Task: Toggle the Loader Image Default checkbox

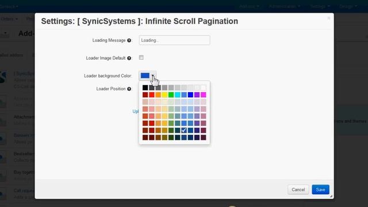Action: (x=141, y=57)
